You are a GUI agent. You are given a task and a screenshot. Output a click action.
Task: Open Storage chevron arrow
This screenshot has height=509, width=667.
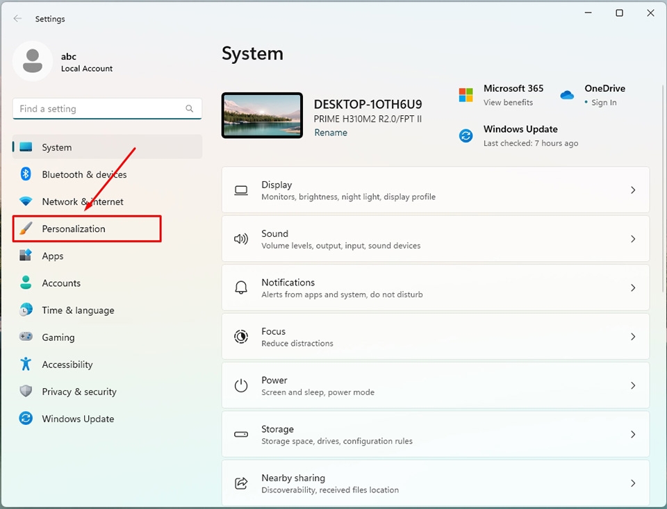tap(633, 434)
